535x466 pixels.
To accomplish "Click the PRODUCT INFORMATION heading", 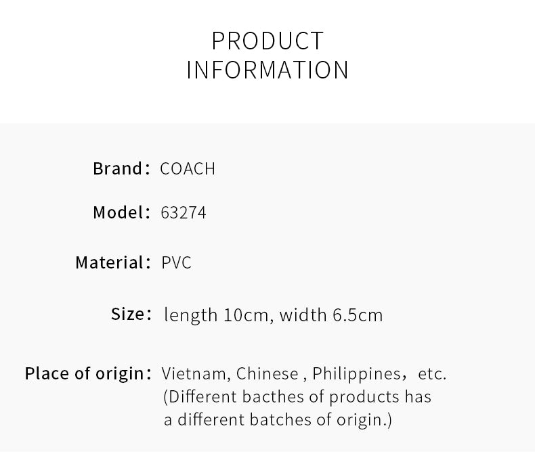I will click(267, 55).
